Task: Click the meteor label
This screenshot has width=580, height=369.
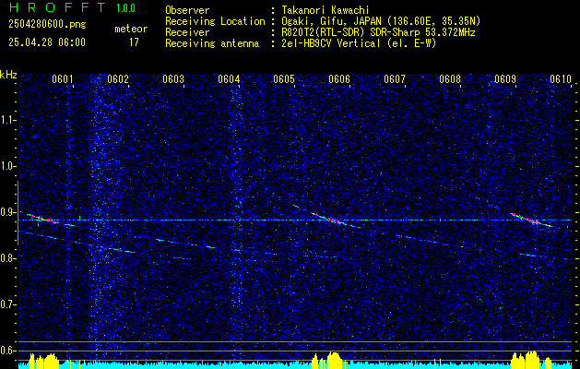Action: click(x=131, y=29)
